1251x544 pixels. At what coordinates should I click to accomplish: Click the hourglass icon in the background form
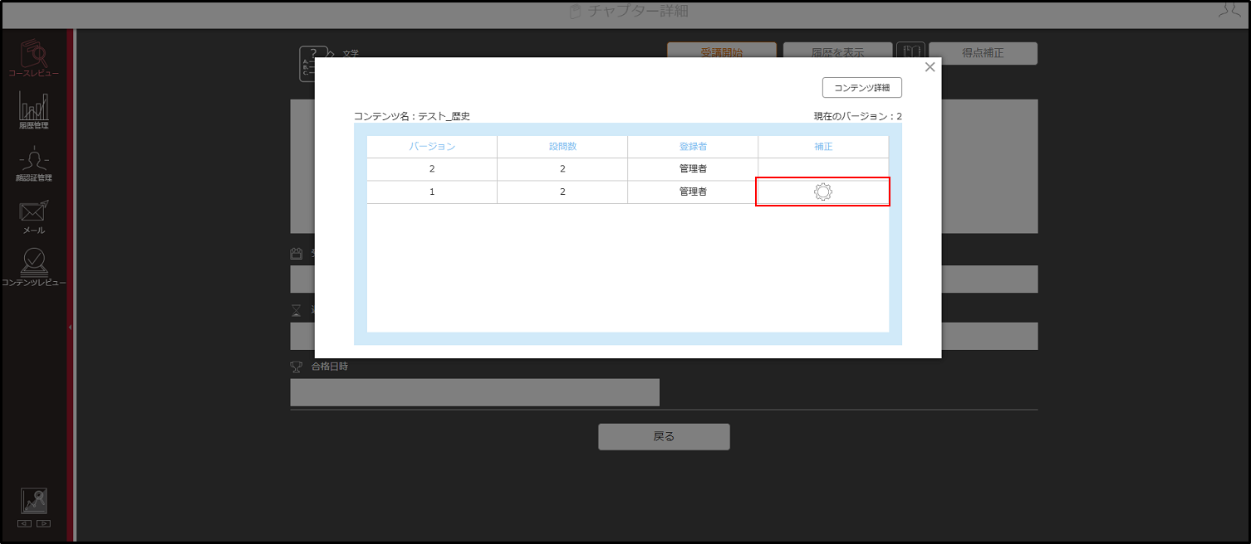pos(296,310)
